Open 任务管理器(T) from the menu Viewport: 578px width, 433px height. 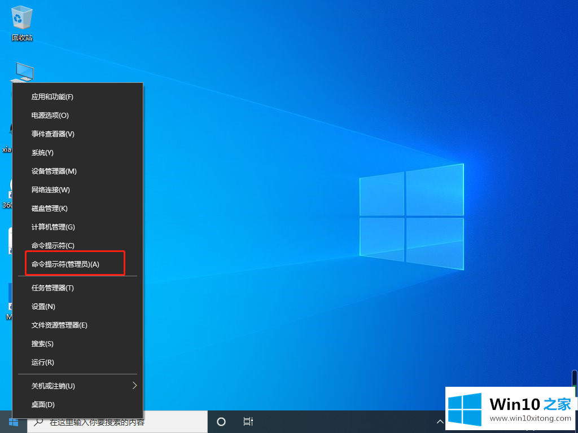click(x=53, y=288)
